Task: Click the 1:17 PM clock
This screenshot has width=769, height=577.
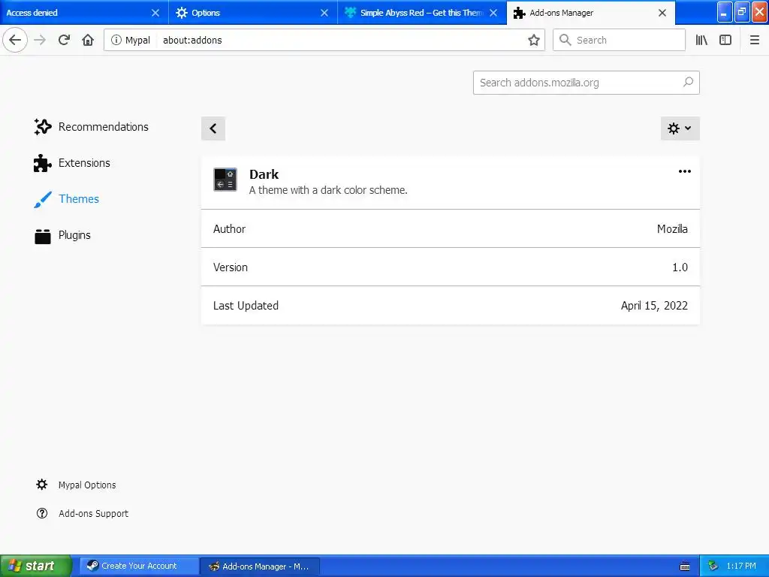Action: 741,566
